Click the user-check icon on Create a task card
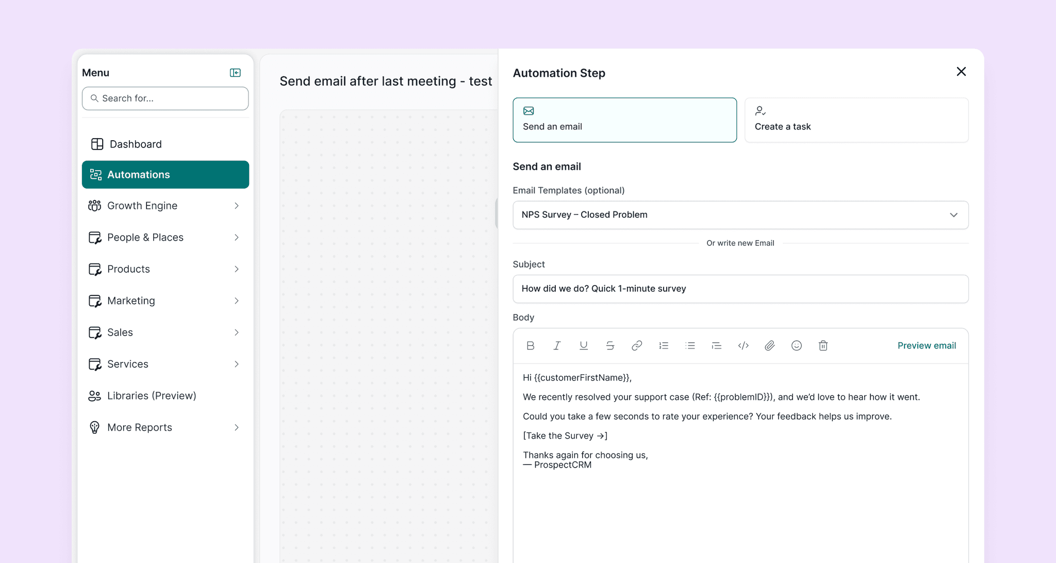The width and height of the screenshot is (1056, 563). (x=761, y=111)
